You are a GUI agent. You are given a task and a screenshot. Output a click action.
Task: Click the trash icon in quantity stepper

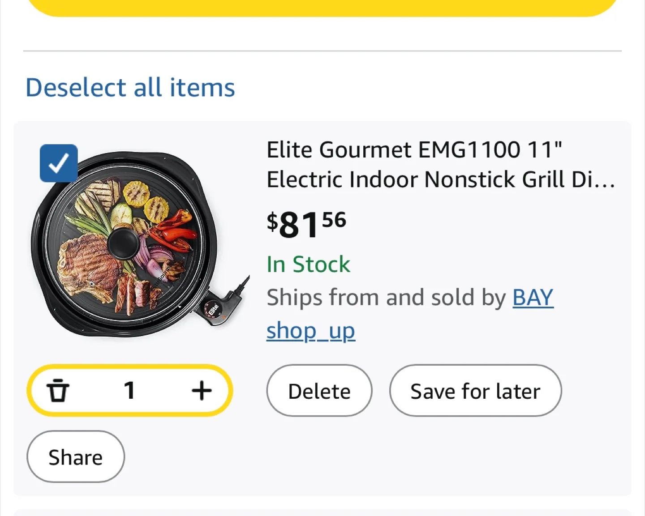tap(58, 390)
